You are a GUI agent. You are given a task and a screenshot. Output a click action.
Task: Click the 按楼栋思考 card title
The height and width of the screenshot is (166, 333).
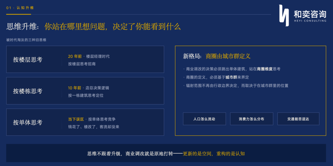pos(28,91)
